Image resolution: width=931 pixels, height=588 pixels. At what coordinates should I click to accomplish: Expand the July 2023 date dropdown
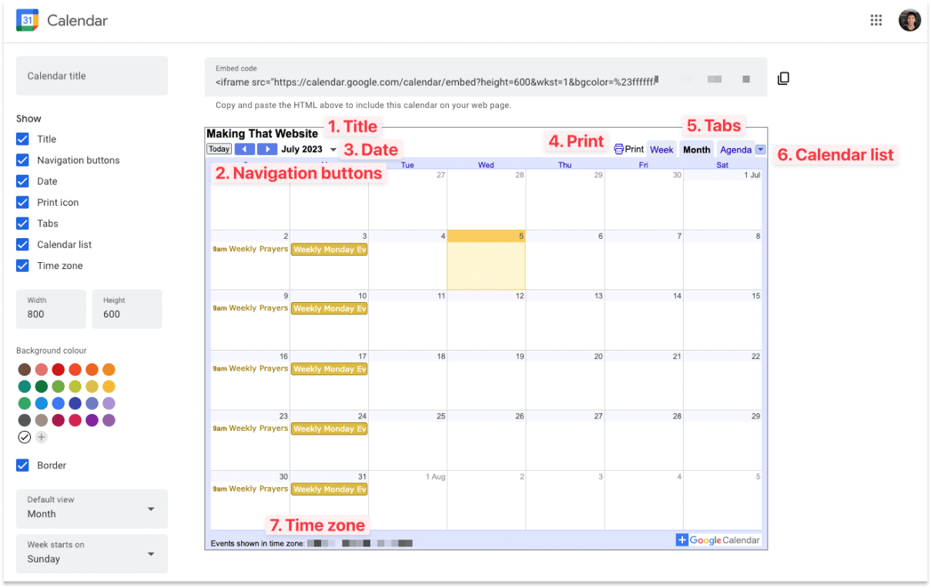click(333, 150)
